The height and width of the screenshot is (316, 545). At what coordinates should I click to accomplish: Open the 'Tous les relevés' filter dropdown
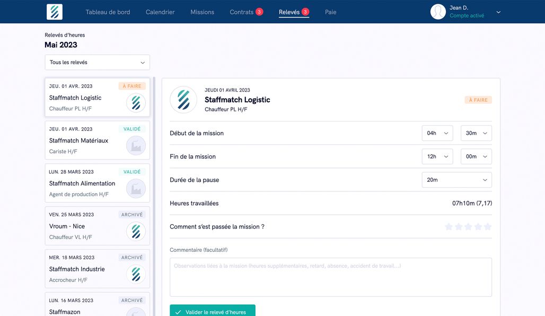pos(97,63)
